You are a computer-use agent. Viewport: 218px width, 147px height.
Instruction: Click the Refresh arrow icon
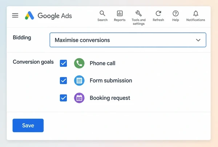point(158,13)
